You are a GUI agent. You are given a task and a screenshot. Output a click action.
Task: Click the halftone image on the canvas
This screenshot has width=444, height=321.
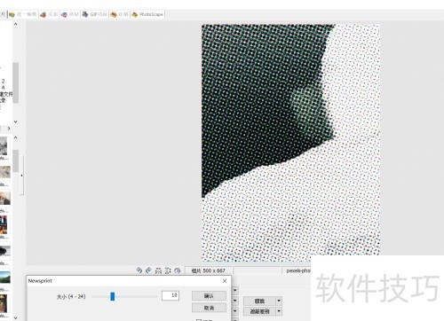[x=290, y=143]
